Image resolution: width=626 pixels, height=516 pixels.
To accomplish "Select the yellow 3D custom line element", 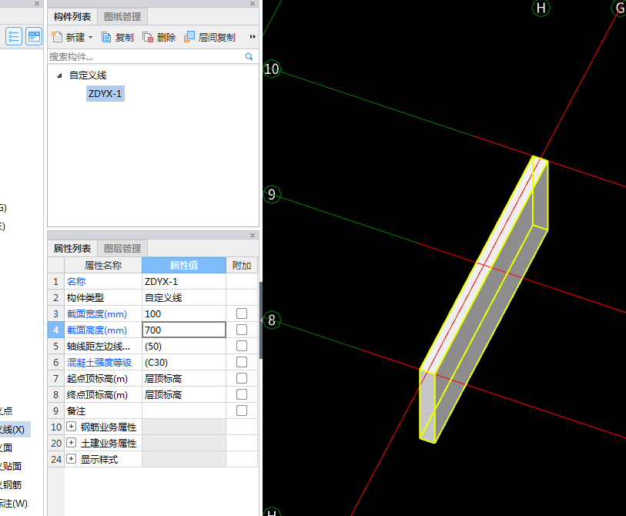I will [484, 300].
